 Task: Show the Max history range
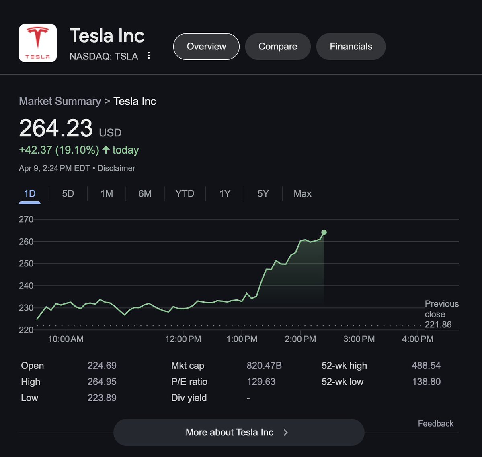coord(302,193)
